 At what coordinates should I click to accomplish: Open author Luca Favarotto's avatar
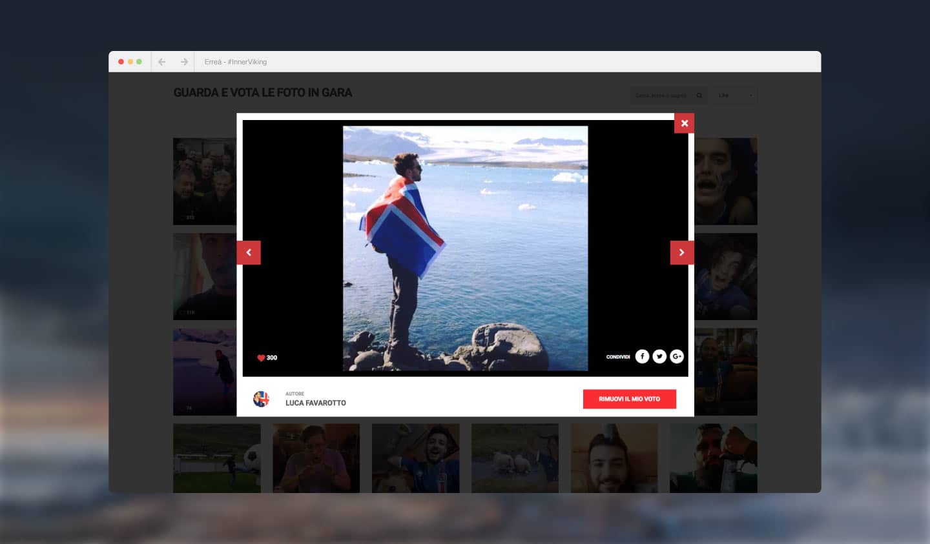point(261,399)
